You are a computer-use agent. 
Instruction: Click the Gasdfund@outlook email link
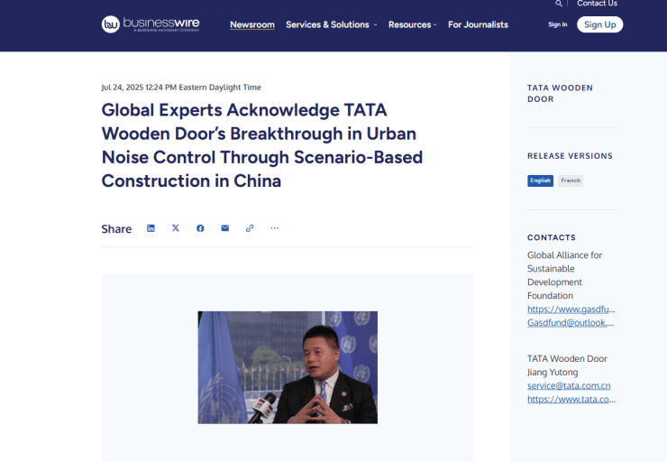(571, 323)
